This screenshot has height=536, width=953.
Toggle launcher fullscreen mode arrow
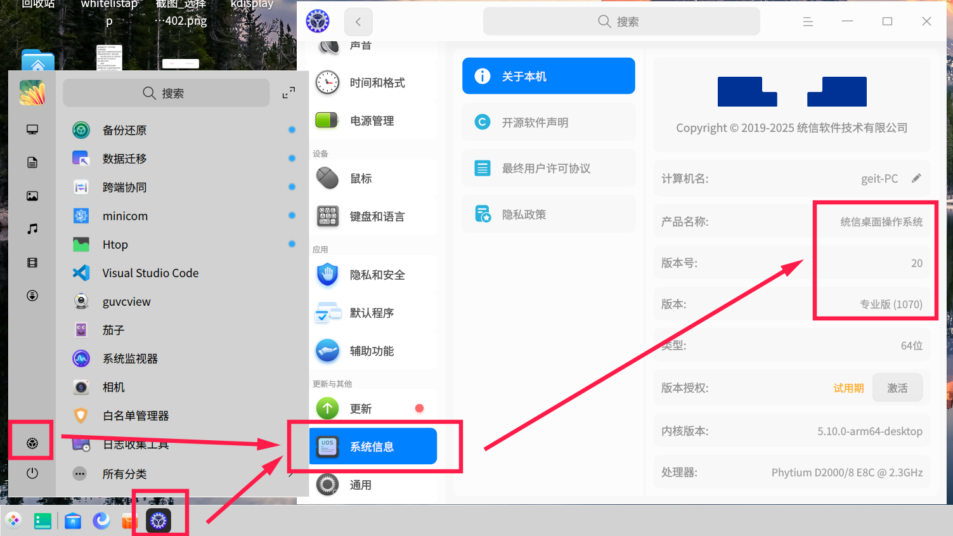coord(288,92)
